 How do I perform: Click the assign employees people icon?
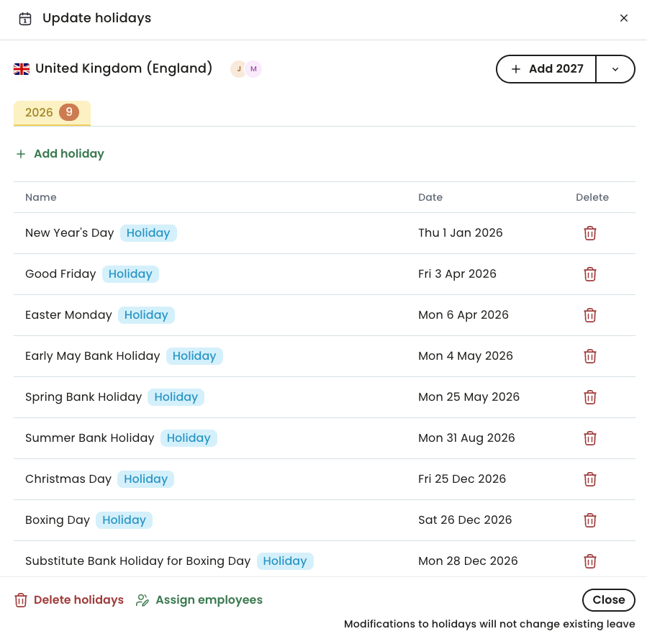[x=142, y=600]
